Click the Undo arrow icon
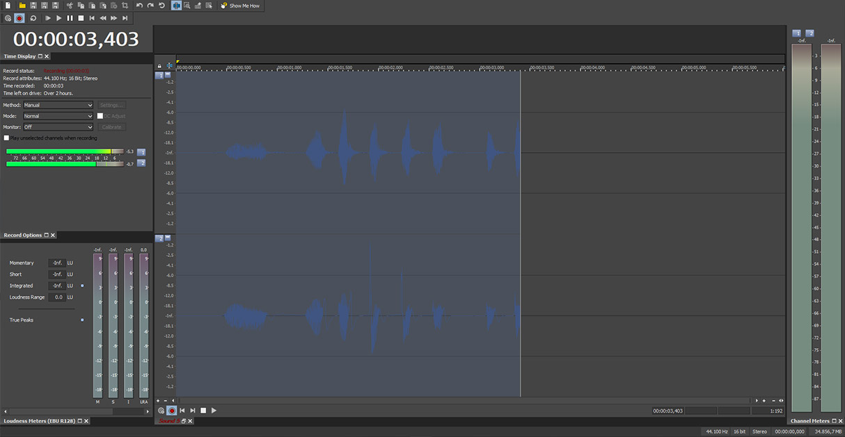 pyautogui.click(x=140, y=6)
